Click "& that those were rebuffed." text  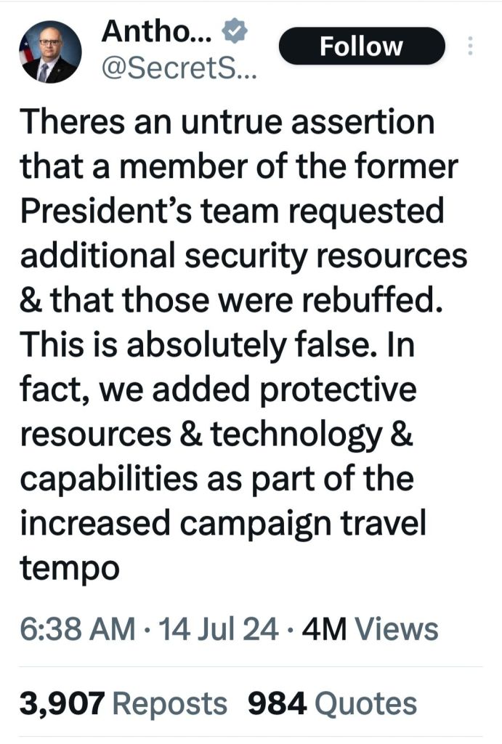[231, 300]
